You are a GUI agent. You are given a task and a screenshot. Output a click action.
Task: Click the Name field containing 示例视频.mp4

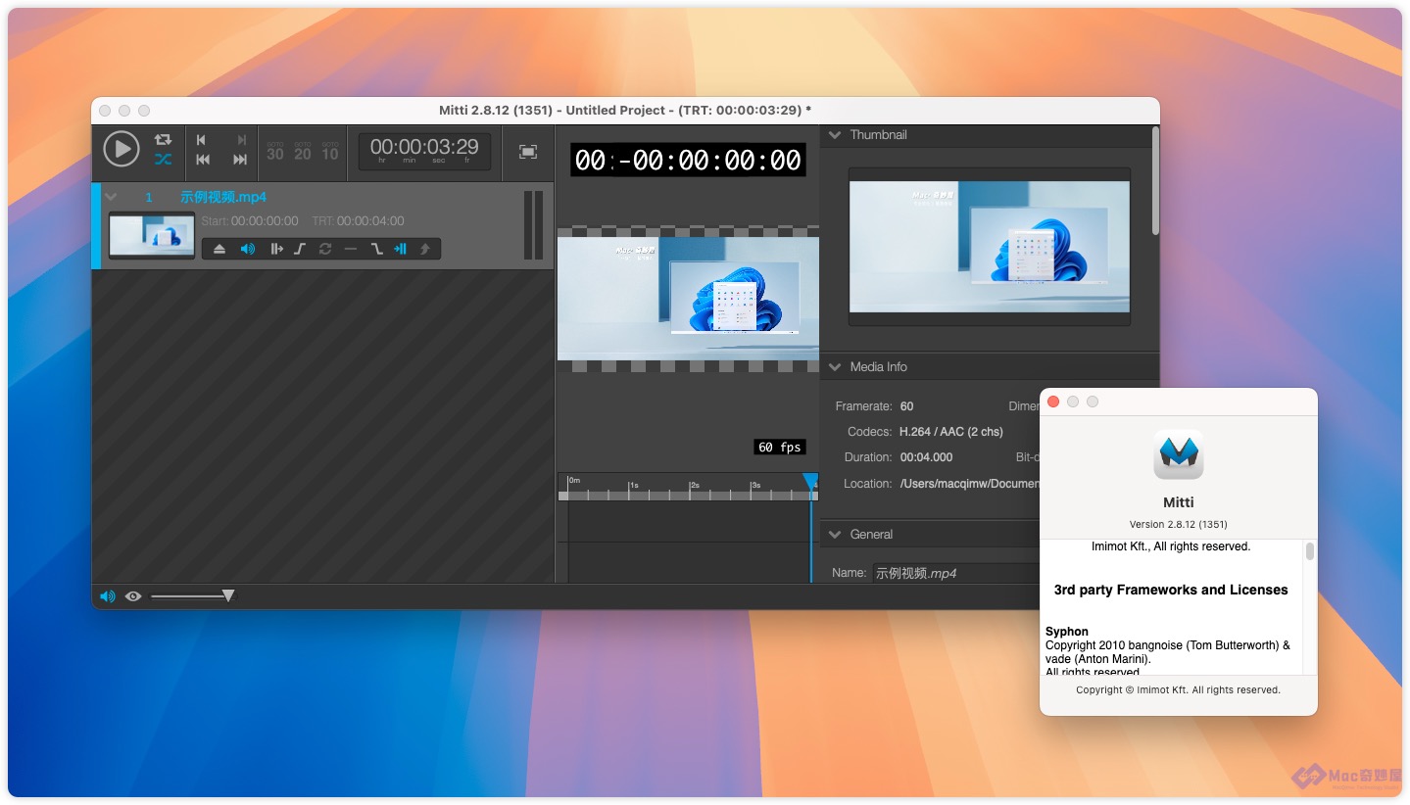pos(955,573)
